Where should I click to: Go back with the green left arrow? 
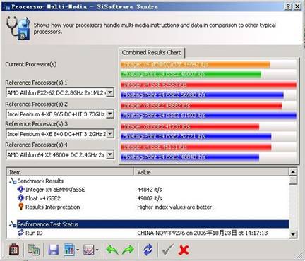coord(112,250)
